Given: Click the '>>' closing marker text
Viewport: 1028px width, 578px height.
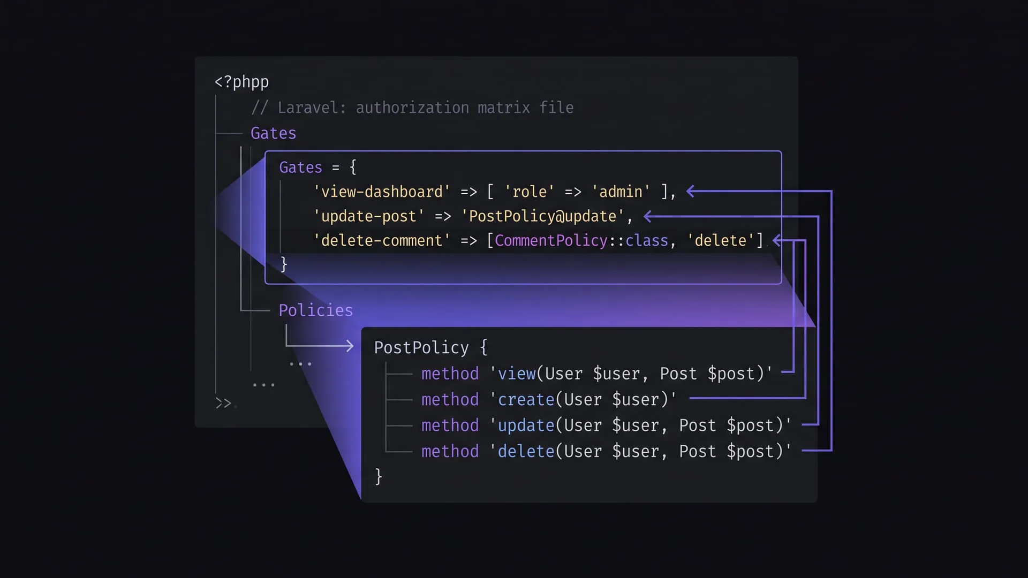Looking at the screenshot, I should pos(223,403).
